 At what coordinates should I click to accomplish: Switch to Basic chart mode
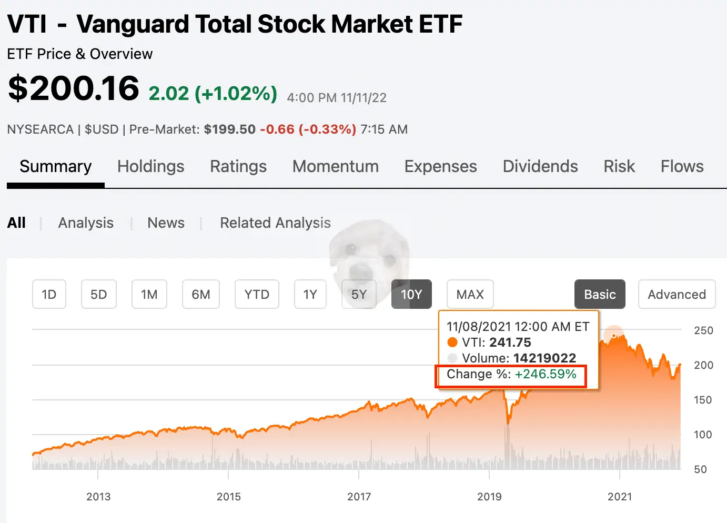pos(600,294)
